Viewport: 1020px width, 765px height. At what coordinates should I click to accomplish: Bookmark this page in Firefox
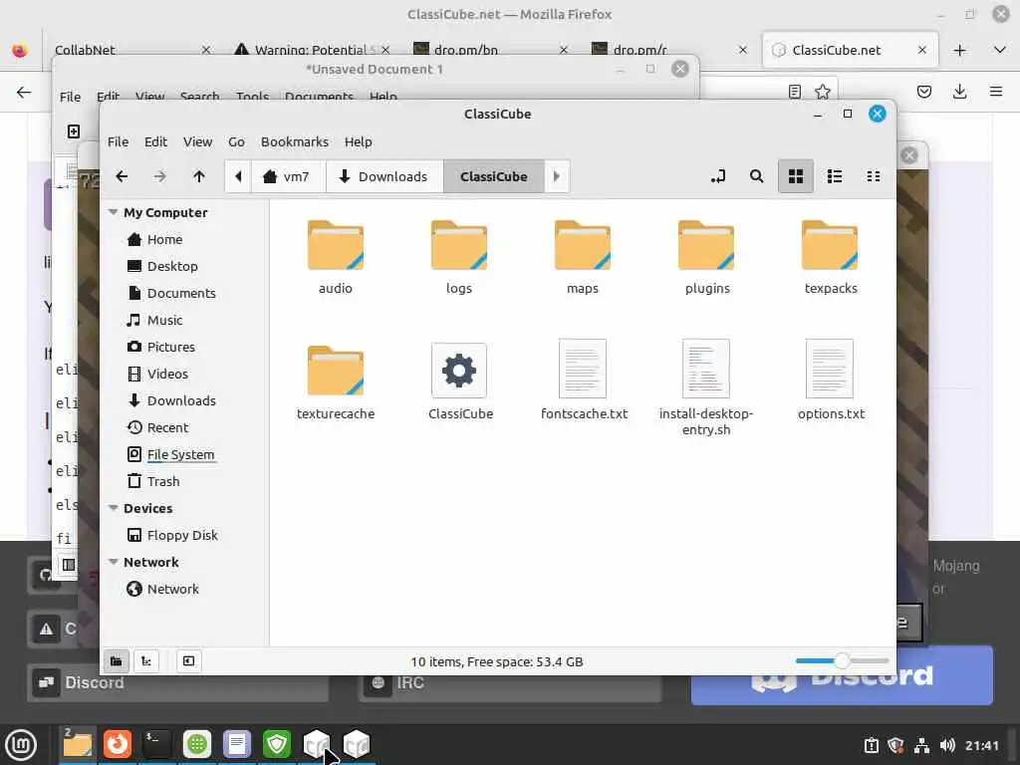(x=823, y=92)
